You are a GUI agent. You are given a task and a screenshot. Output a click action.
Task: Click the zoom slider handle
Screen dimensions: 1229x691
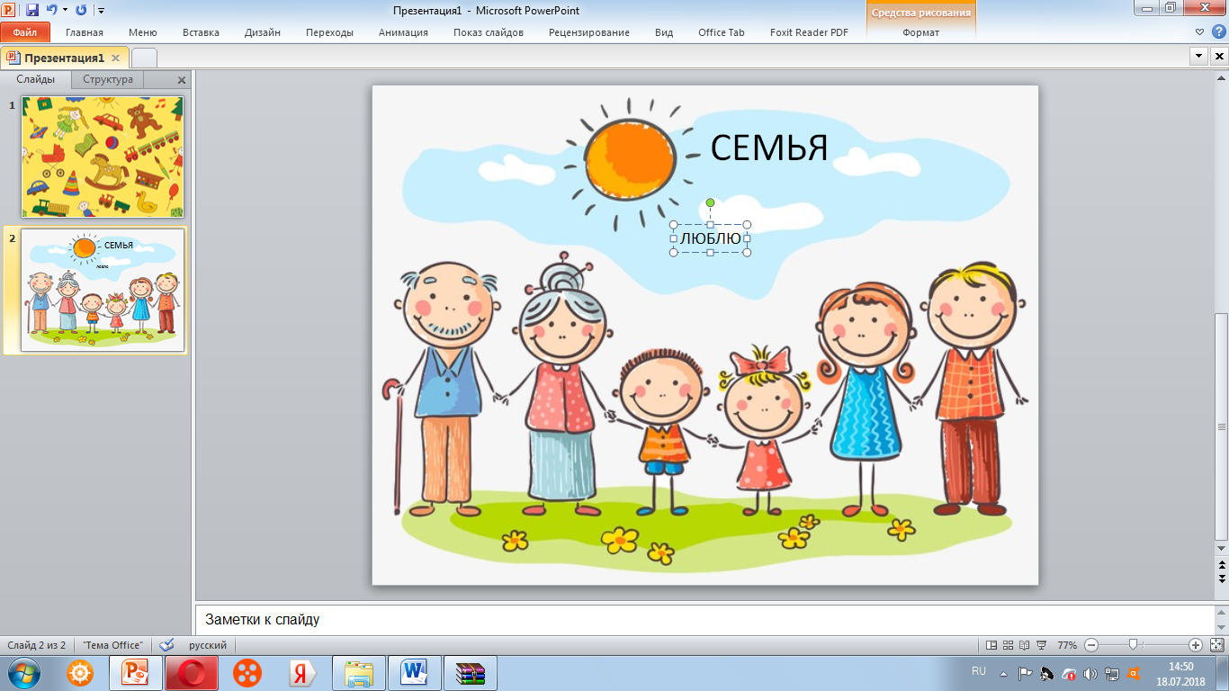pos(1133,644)
